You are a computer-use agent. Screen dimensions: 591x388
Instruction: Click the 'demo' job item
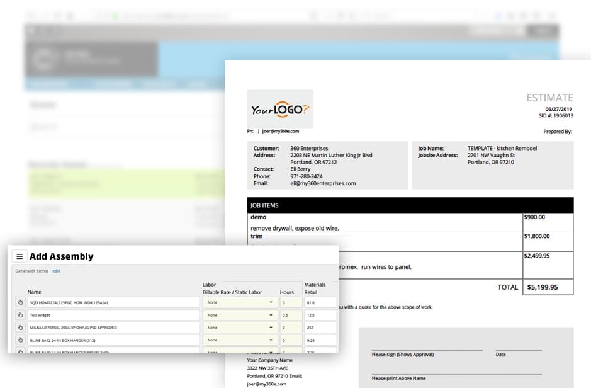(x=259, y=217)
